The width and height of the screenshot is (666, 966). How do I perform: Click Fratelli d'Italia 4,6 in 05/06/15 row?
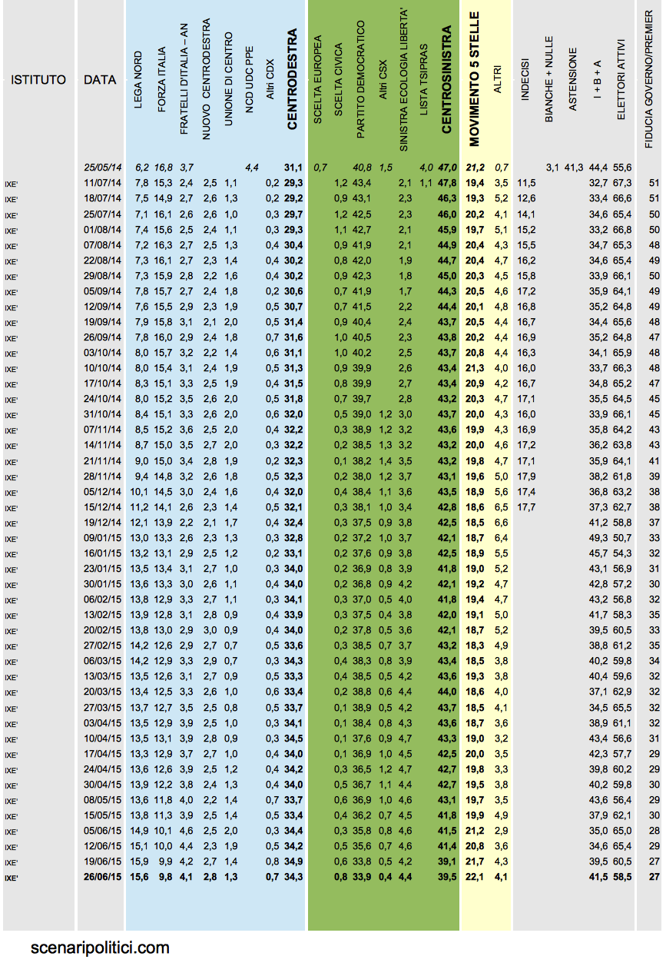(187, 830)
